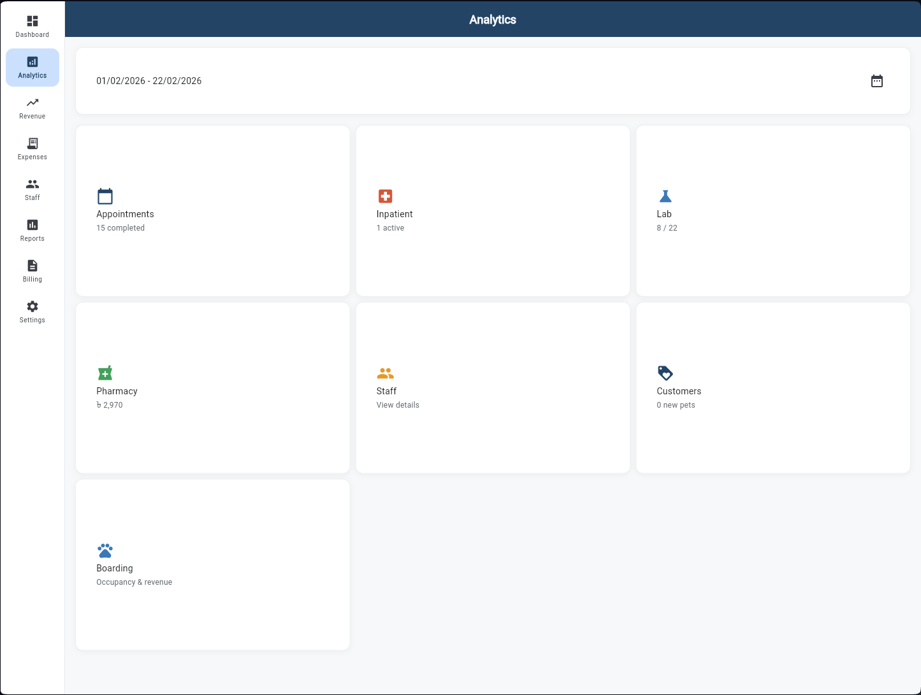Open Settings with the gear icon

32,306
